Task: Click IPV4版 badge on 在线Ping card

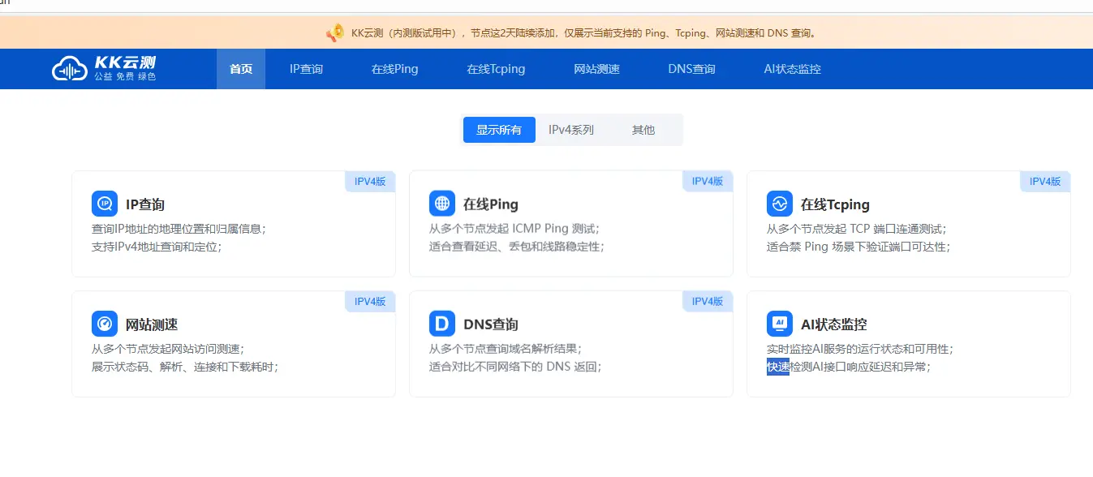Action: point(708,182)
